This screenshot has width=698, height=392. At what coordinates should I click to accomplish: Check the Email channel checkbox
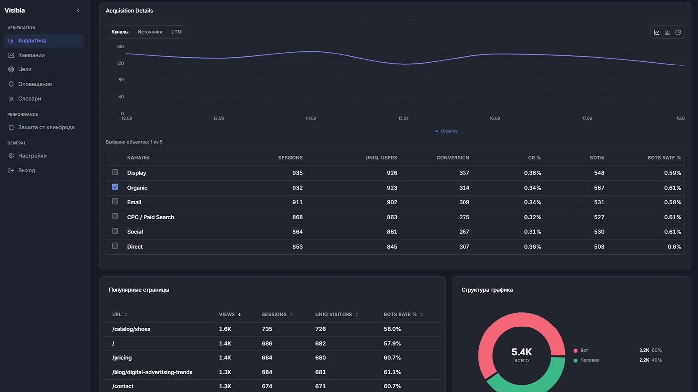(115, 201)
